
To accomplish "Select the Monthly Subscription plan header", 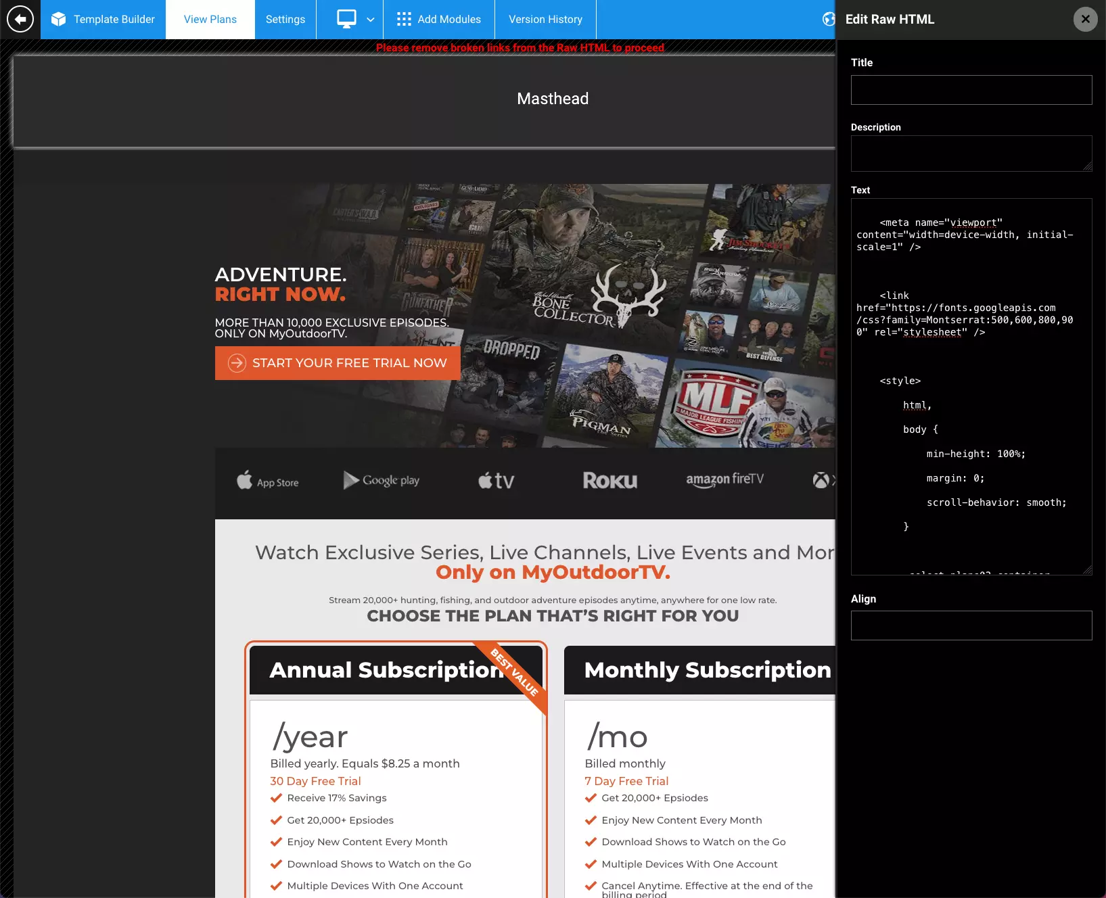I will point(700,670).
